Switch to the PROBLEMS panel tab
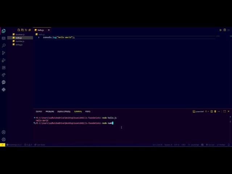Viewport: 232px width, 174px height. coord(50,111)
